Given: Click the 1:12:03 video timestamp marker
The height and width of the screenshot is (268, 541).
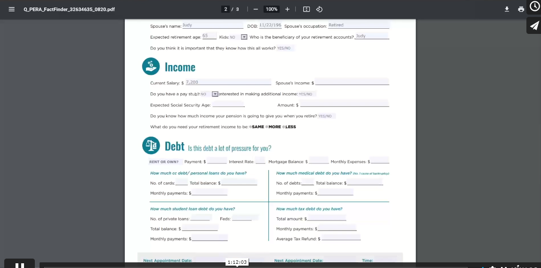Looking at the screenshot, I should coord(237,262).
